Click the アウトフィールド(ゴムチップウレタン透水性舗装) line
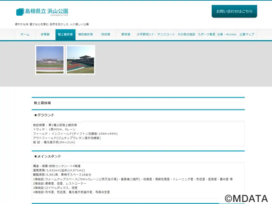The image size is (272, 204). point(67,138)
